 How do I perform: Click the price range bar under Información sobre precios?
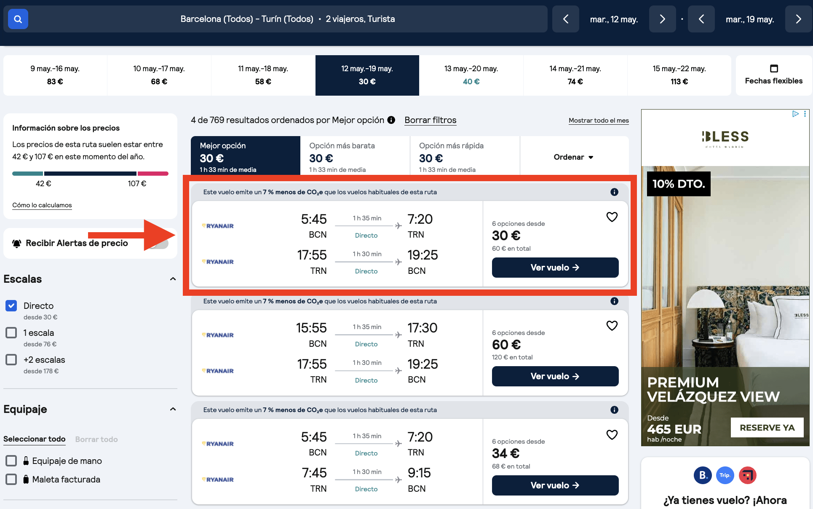tap(90, 173)
